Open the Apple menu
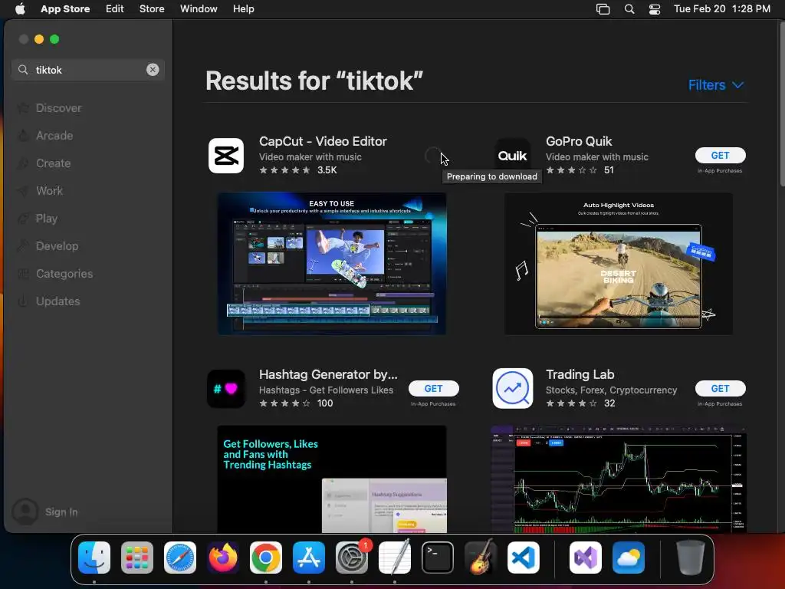The image size is (785, 589). (20, 8)
